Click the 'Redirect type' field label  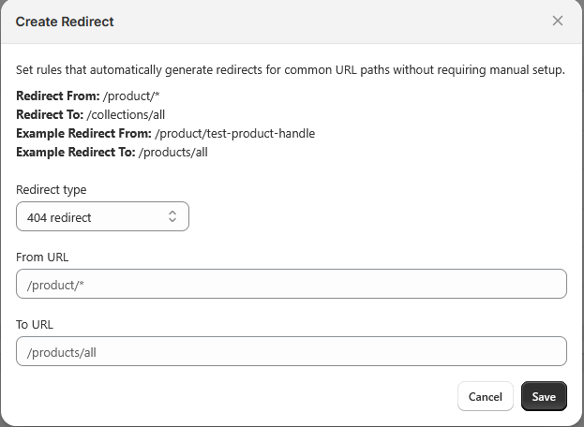(51, 189)
